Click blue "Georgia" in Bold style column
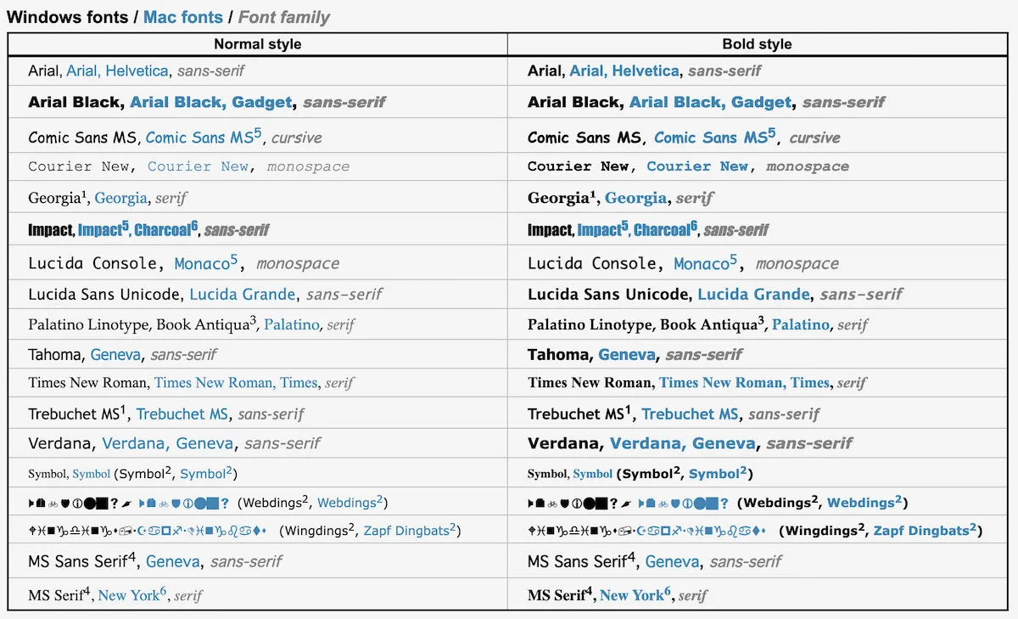Viewport: 1018px width, 619px height. pos(635,198)
